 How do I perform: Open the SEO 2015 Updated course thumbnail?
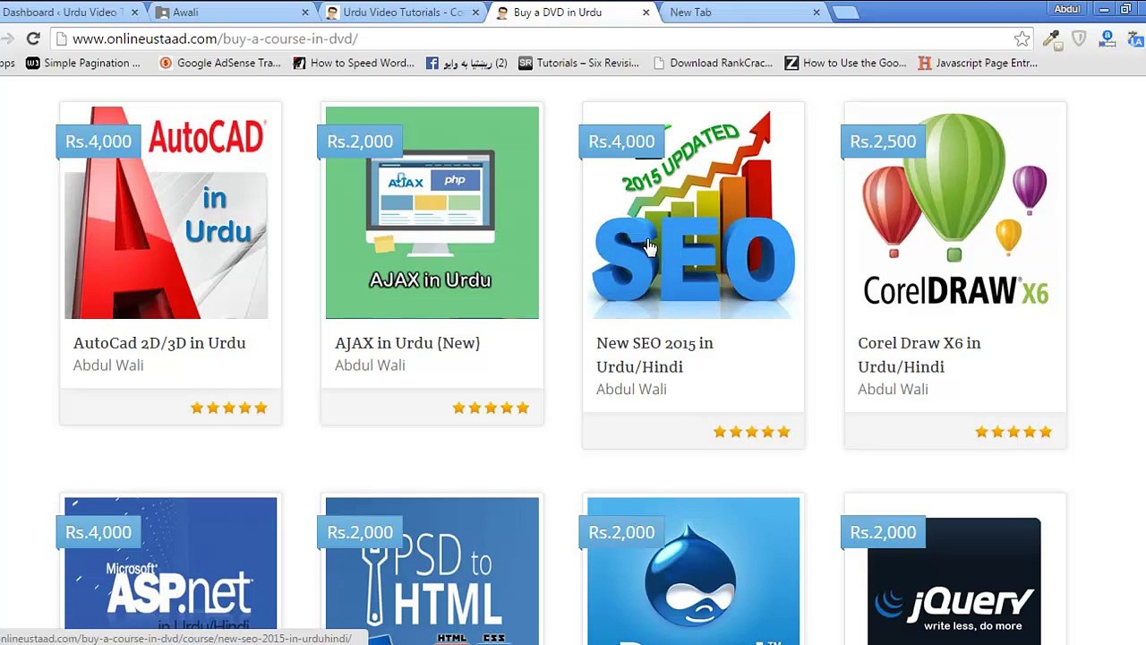[x=694, y=212]
